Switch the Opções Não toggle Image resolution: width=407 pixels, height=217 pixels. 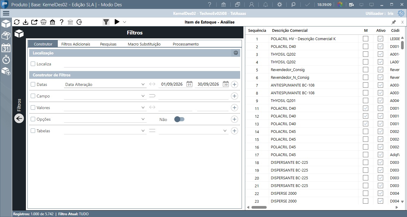pyautogui.click(x=179, y=119)
